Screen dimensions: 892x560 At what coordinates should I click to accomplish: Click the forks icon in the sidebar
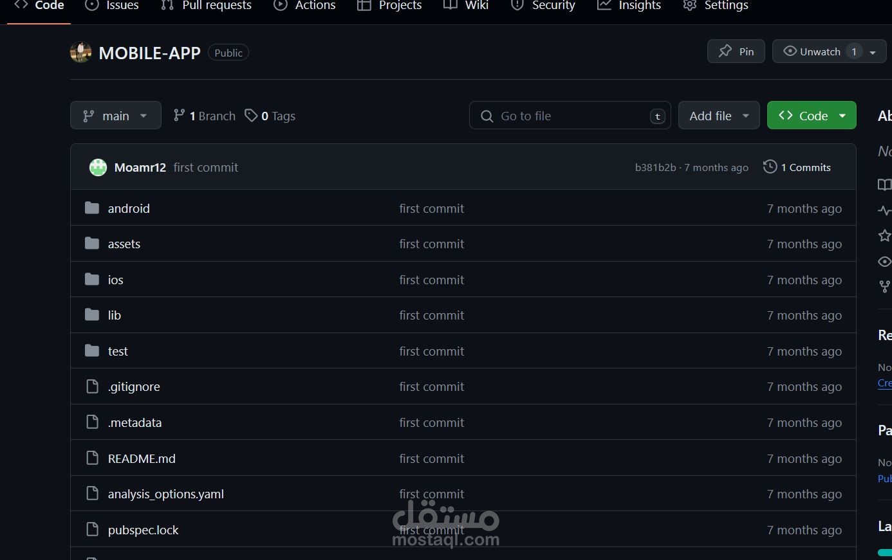pos(884,287)
